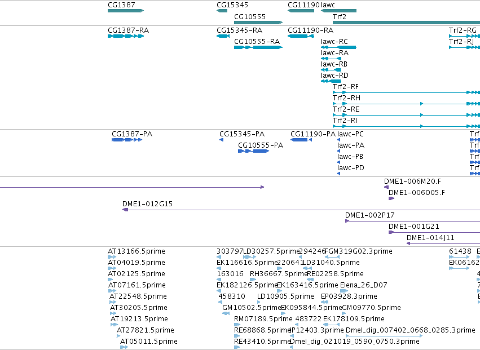480x350 pixels.
Task: Select the EP03928.3prime EST label
Action: pos(349,297)
